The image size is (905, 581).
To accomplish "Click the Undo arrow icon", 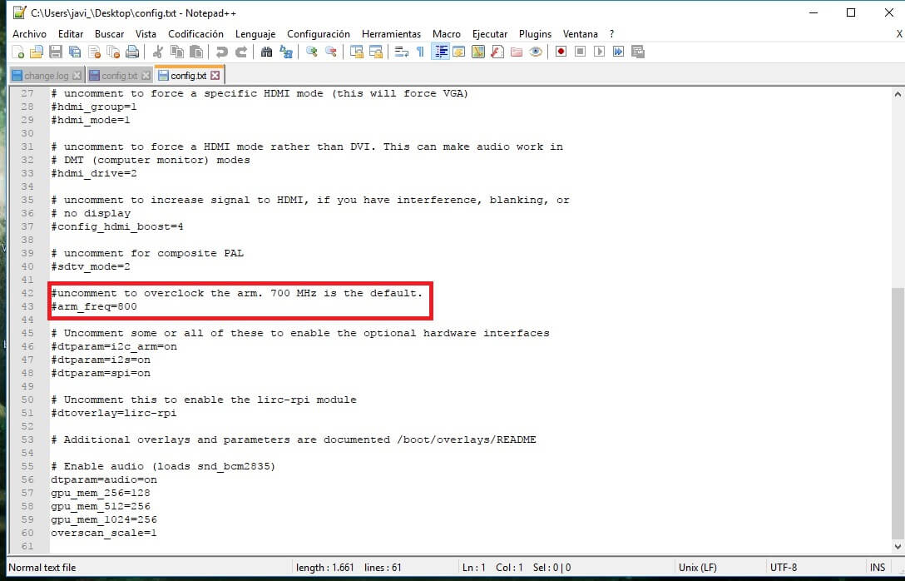I will (222, 52).
